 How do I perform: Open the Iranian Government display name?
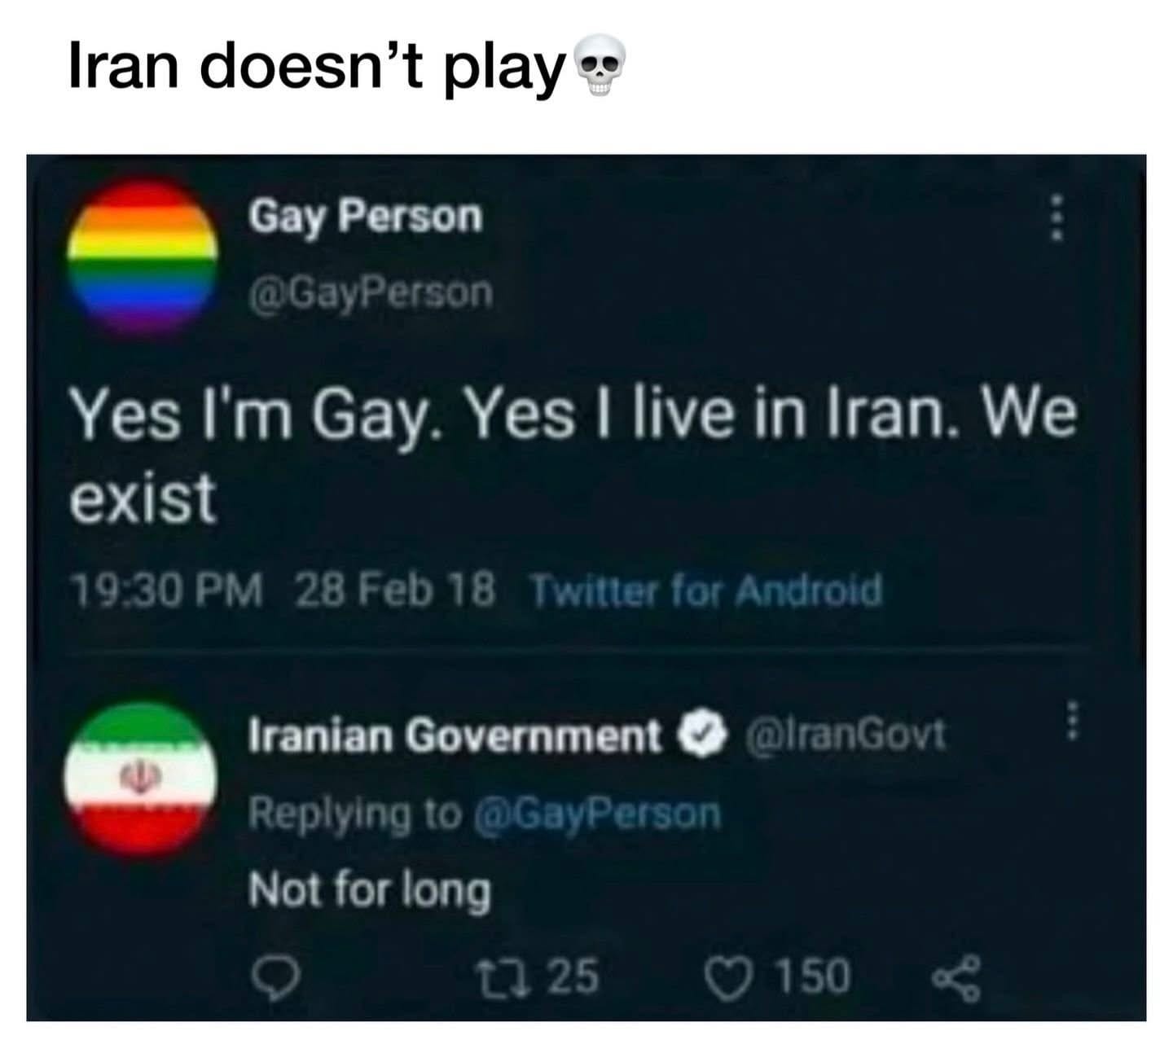[x=455, y=735]
